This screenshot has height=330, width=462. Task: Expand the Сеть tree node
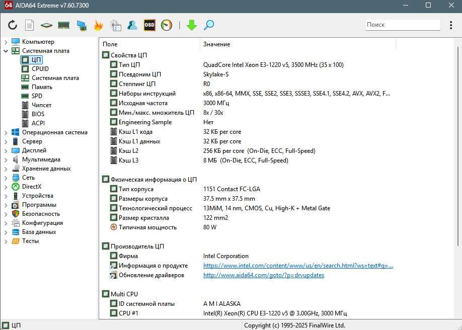click(x=6, y=178)
